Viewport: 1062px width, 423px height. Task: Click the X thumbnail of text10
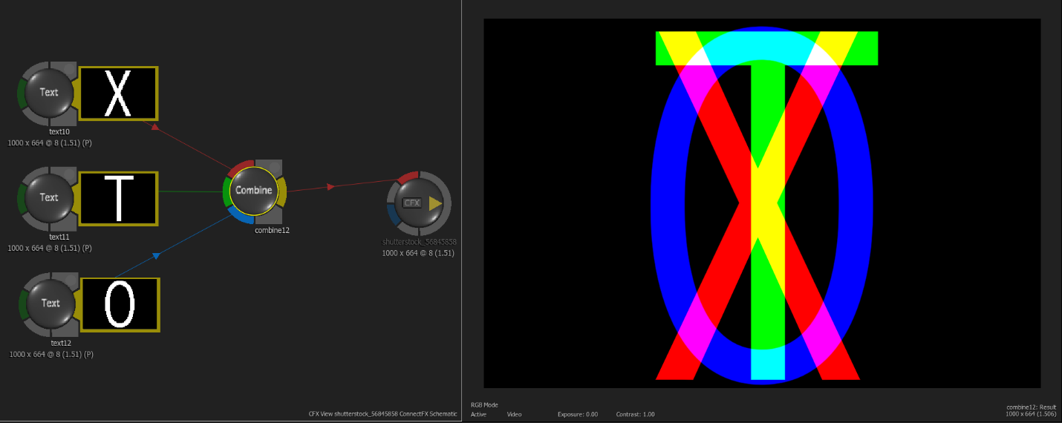pyautogui.click(x=118, y=94)
